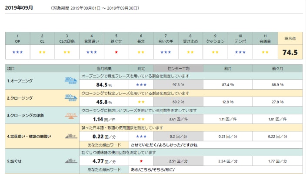306x174 pixels.
Task: Click the blue stars under 合いの手 column
Action: pos(166,52)
